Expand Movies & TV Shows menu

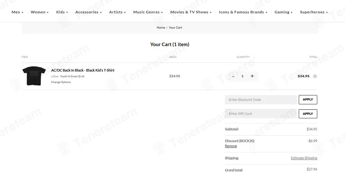tap(191, 12)
